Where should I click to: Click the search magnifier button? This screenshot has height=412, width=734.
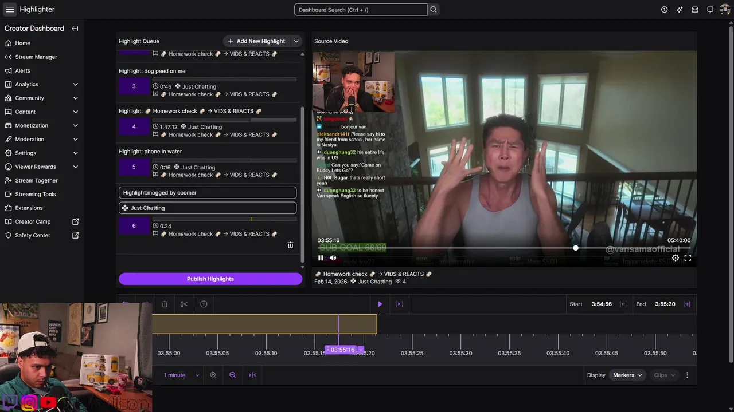[x=434, y=10]
